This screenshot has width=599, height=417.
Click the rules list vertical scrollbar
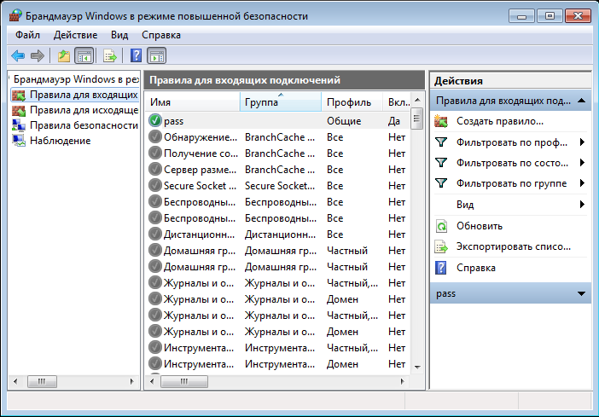(417, 239)
